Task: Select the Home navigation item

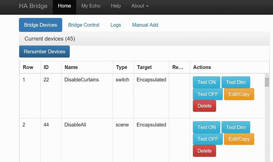Action: click(x=64, y=6)
